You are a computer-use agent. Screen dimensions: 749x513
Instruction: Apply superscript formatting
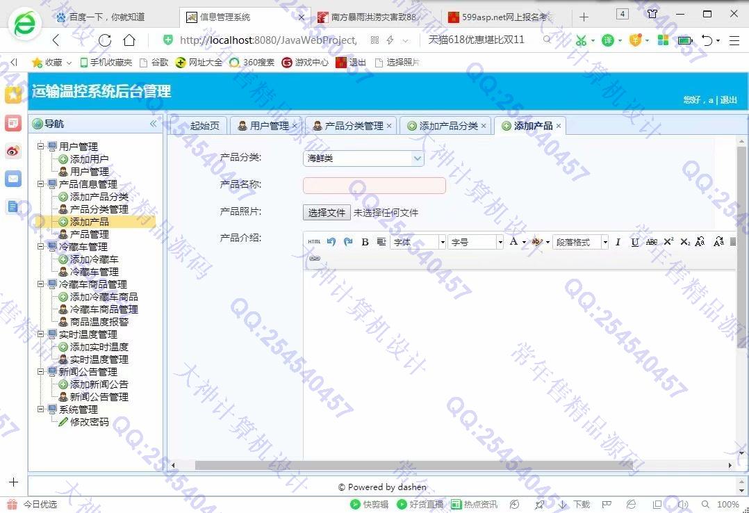[668, 241]
